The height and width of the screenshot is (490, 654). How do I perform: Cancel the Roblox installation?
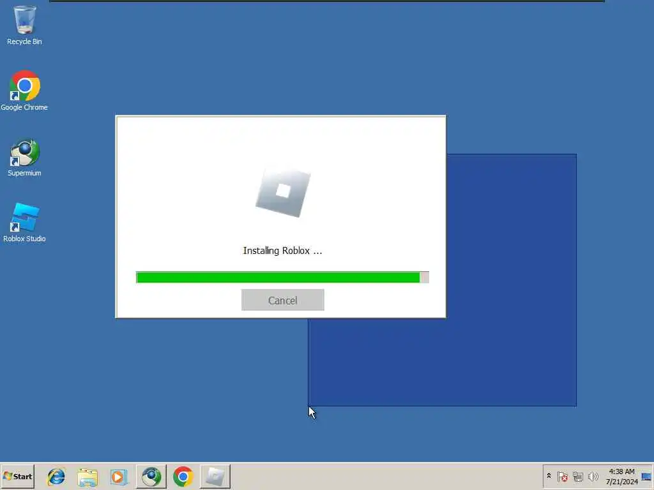282,300
